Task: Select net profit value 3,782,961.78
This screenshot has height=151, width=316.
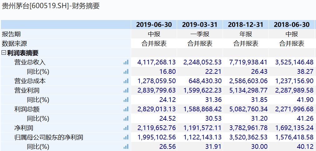Action: pyautogui.click(x=248, y=128)
